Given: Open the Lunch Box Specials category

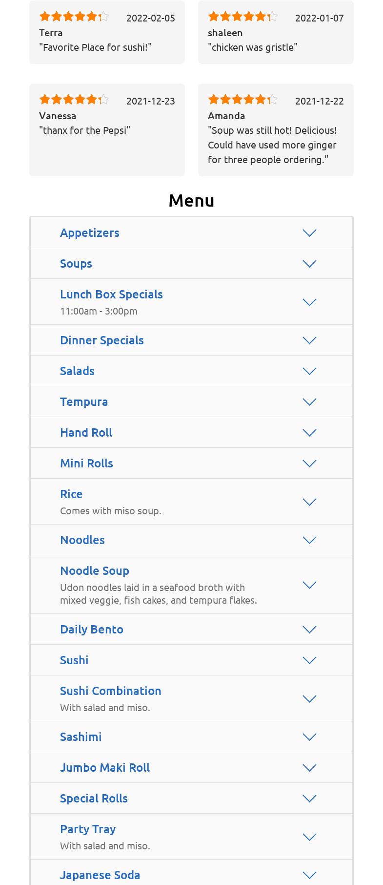Looking at the screenshot, I should (x=111, y=295).
